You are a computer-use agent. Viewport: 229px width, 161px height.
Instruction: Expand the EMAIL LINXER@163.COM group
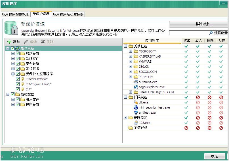[131, 92]
